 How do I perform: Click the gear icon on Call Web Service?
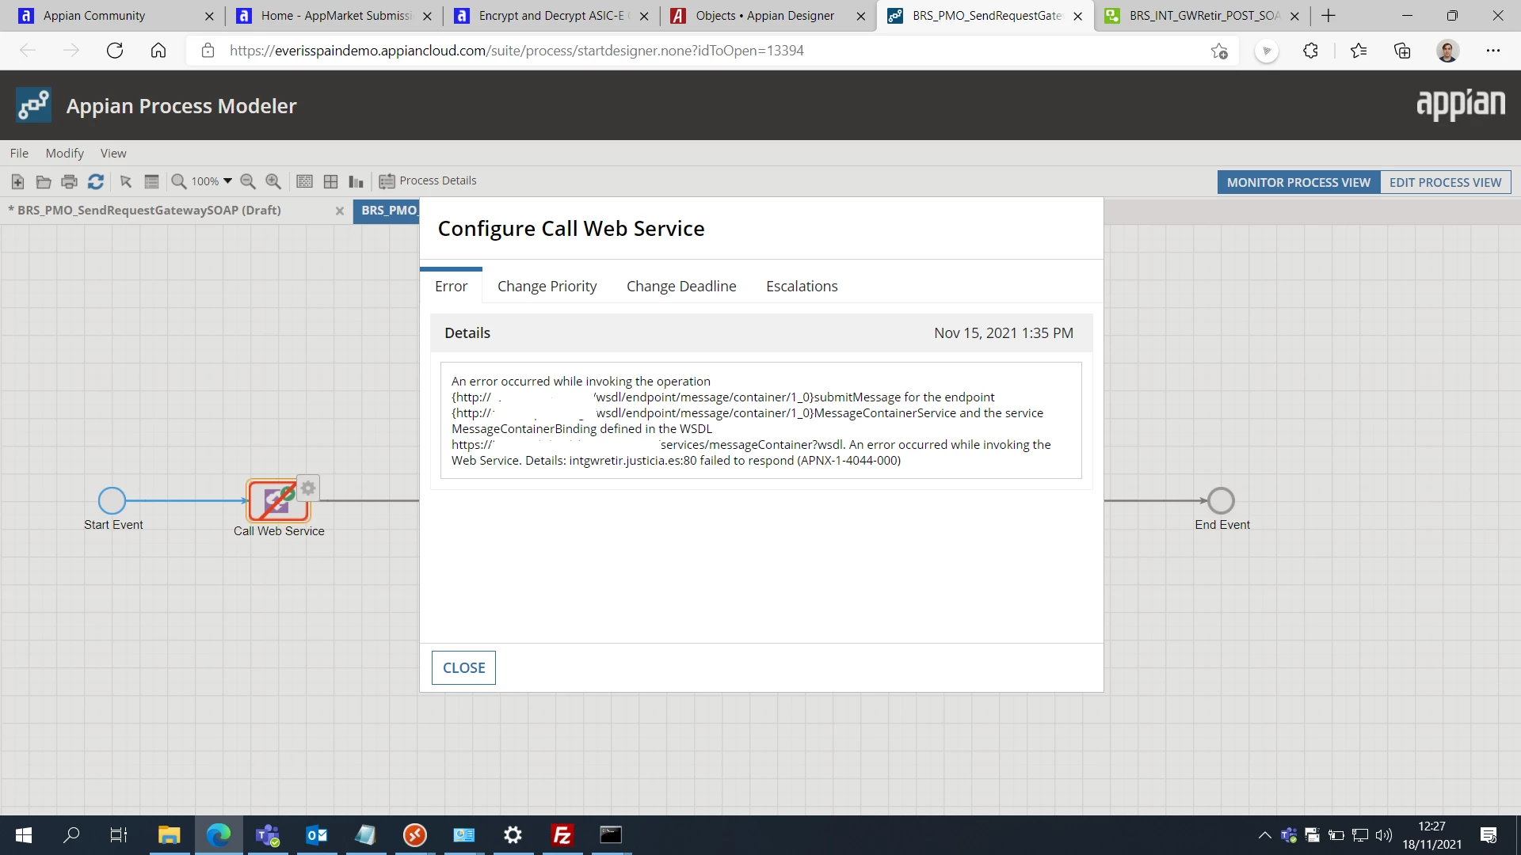coord(308,488)
